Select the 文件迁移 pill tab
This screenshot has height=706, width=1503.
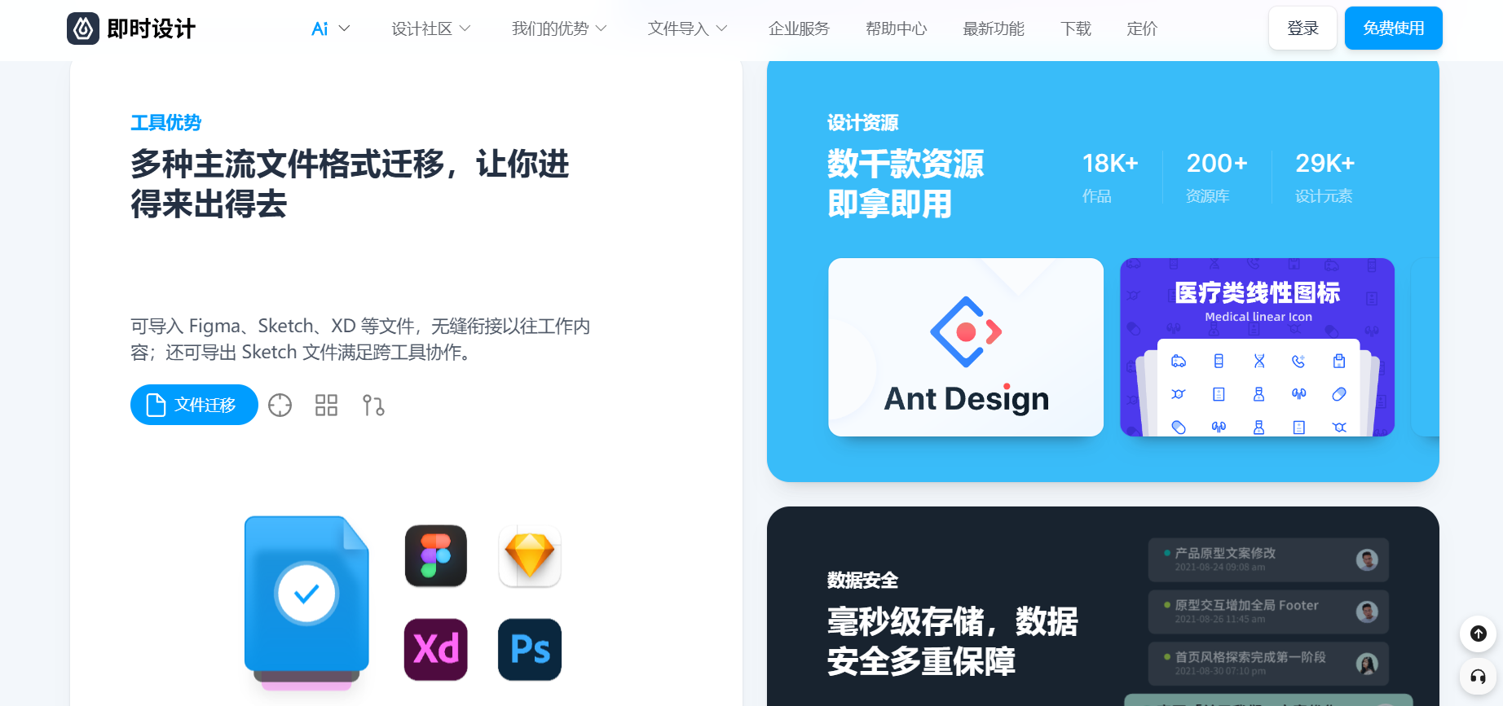(194, 405)
